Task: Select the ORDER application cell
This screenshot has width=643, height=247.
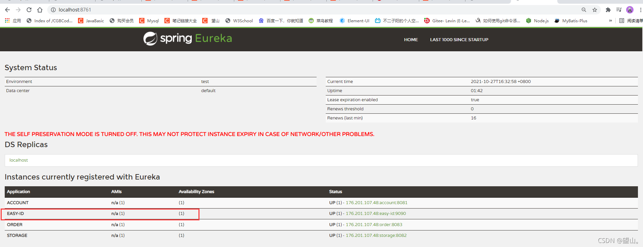Action: [x=15, y=224]
